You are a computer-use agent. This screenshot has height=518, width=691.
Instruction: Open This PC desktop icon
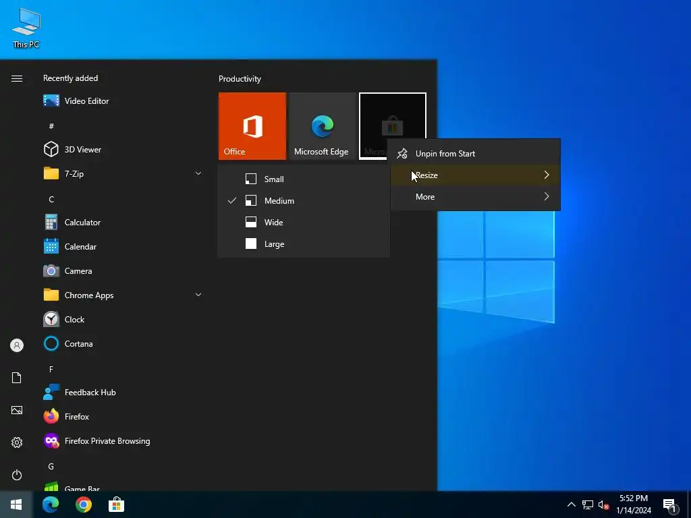26,28
